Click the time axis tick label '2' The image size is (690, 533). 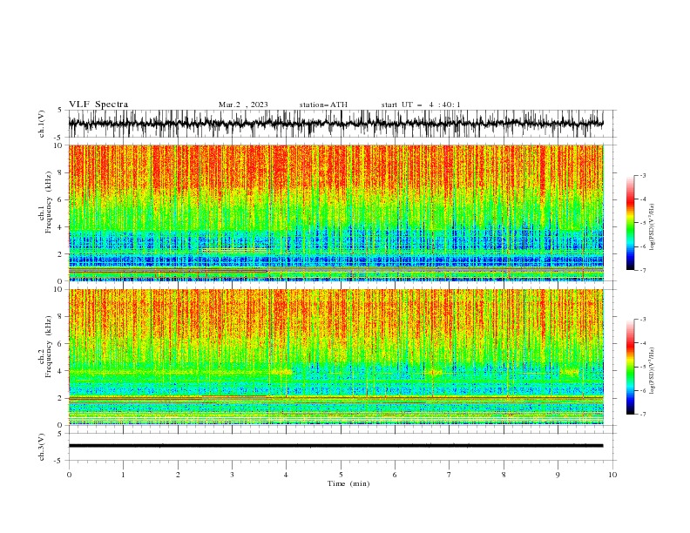[x=178, y=475]
